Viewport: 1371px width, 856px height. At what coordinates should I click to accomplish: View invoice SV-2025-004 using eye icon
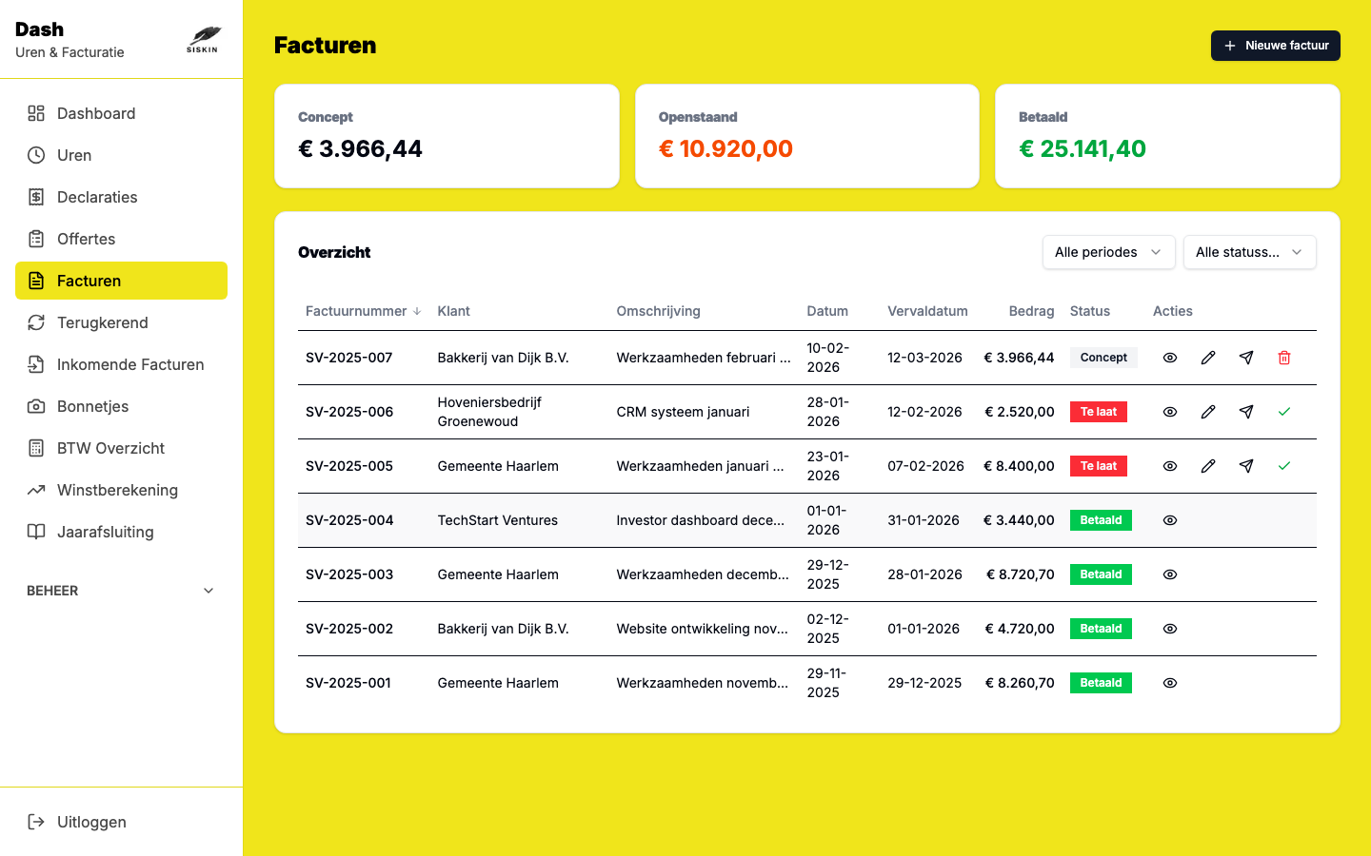pos(1169,520)
